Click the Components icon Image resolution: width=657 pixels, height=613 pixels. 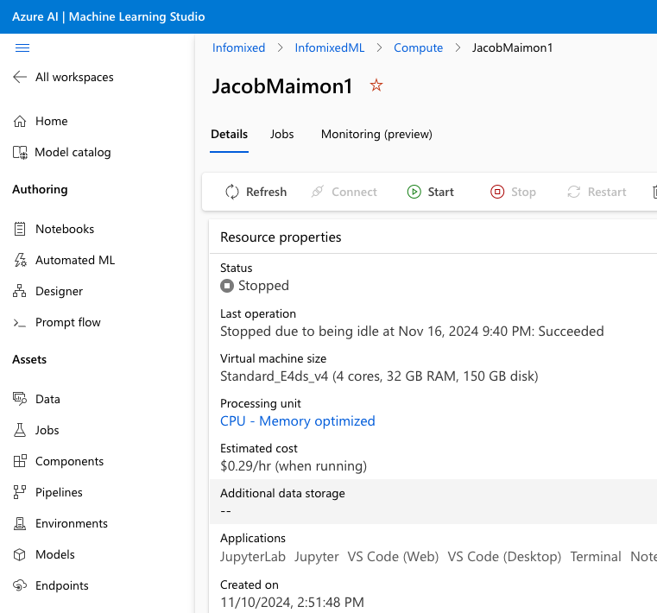20,461
